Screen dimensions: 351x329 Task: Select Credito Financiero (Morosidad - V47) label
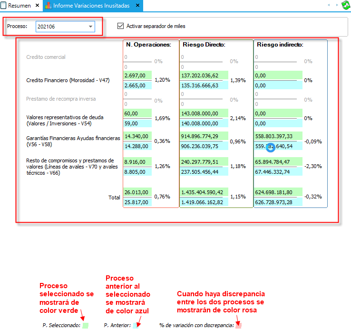tap(68, 80)
